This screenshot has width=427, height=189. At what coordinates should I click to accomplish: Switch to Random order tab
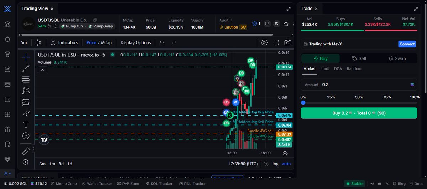coord(354,68)
